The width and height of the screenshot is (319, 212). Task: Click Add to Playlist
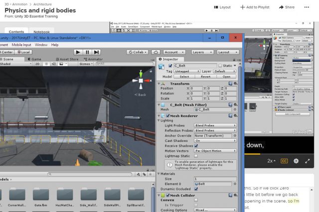point(255,7)
